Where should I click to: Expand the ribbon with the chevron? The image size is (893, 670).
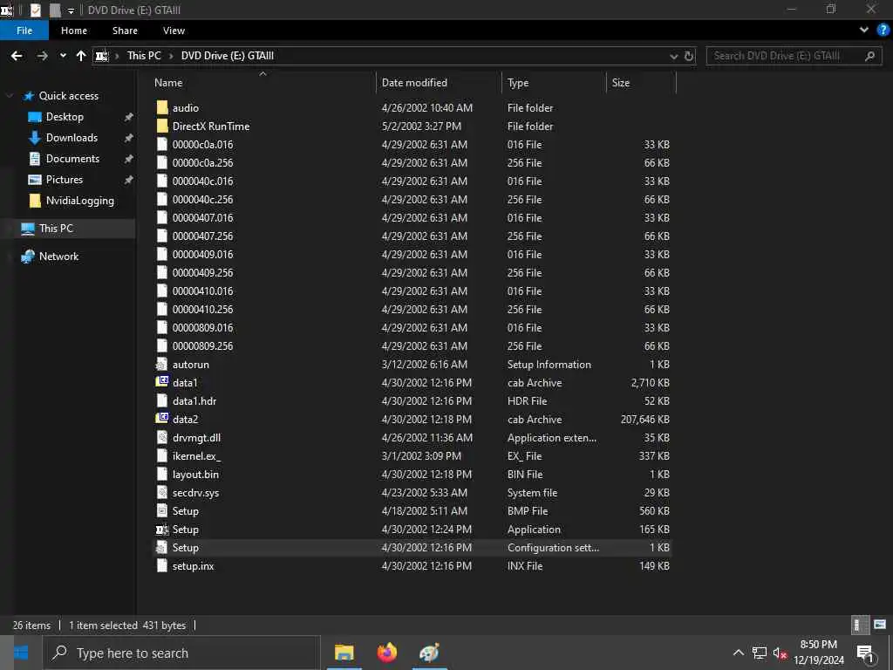(x=863, y=31)
